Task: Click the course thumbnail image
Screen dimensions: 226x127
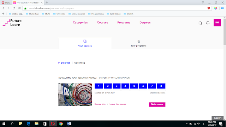Action: click(75, 95)
